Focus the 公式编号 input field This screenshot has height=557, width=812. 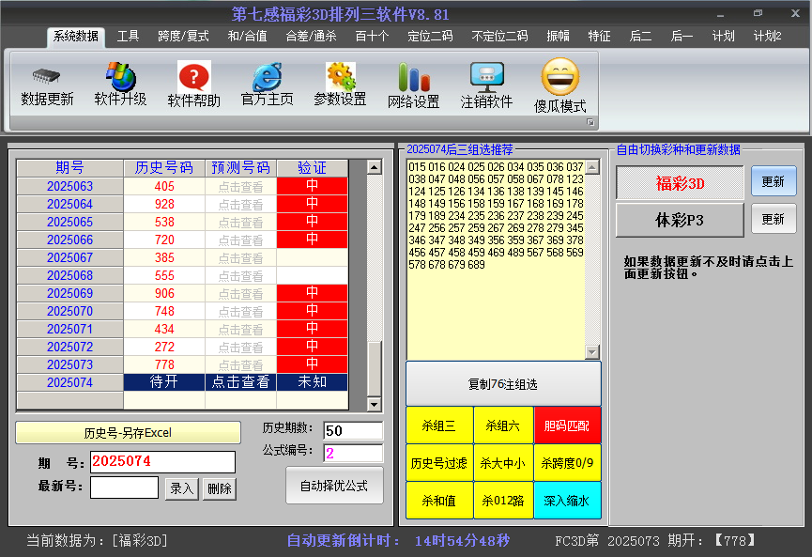(353, 454)
